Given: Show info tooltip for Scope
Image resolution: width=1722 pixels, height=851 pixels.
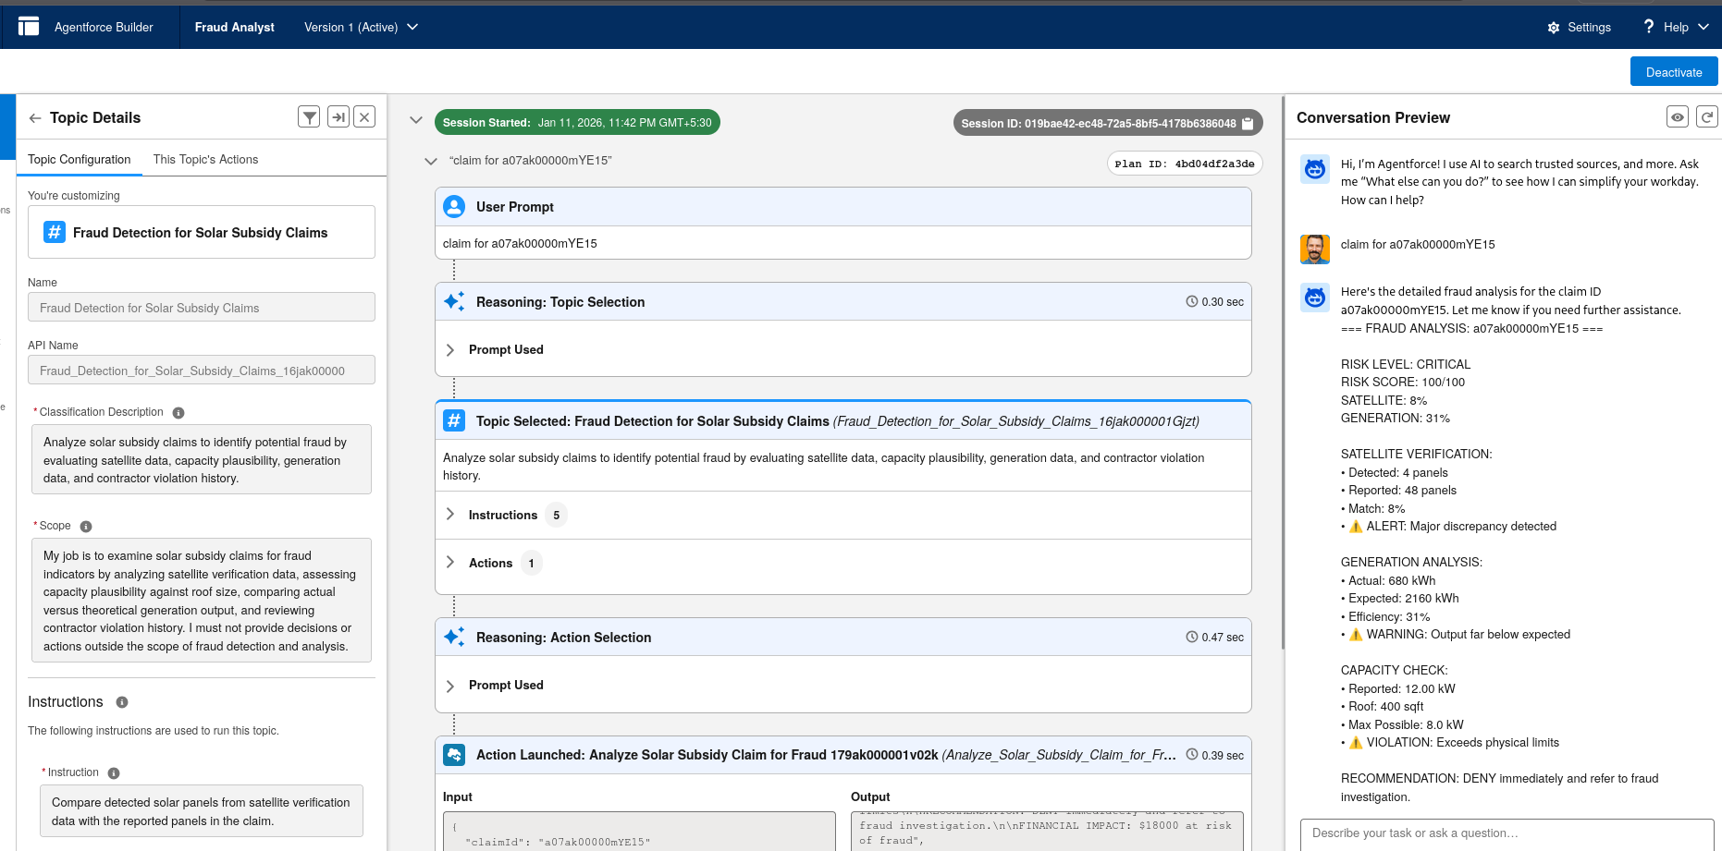Looking at the screenshot, I should pyautogui.click(x=86, y=527).
